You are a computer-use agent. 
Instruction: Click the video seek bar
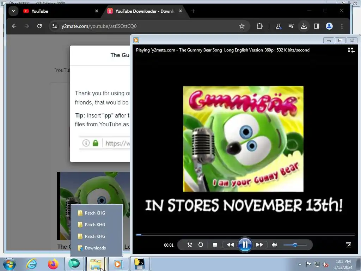[245, 235]
